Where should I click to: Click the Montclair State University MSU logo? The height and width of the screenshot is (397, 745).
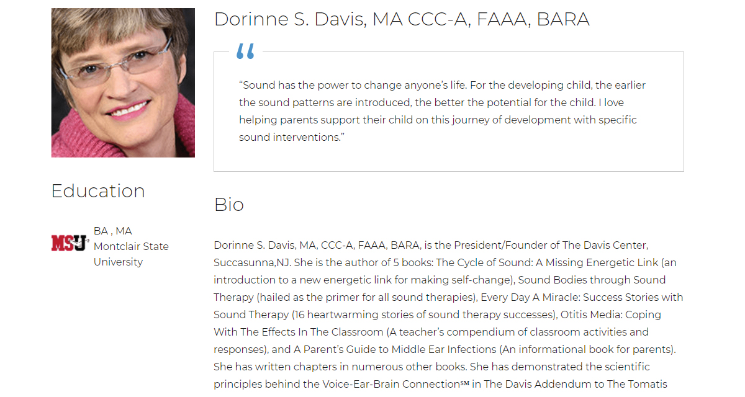tap(70, 243)
